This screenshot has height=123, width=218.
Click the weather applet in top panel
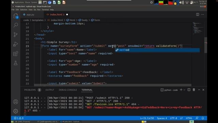pos(194,2)
